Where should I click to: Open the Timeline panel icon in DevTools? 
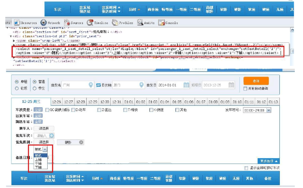[x=90, y=23]
